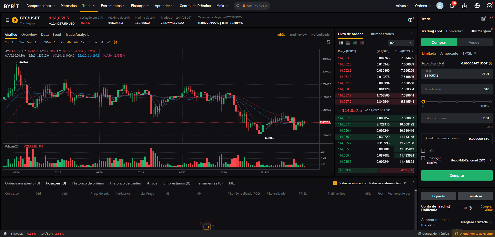Open order book more options menu

[412, 34]
